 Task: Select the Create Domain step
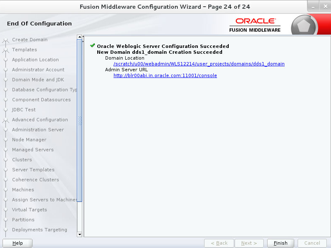point(30,40)
